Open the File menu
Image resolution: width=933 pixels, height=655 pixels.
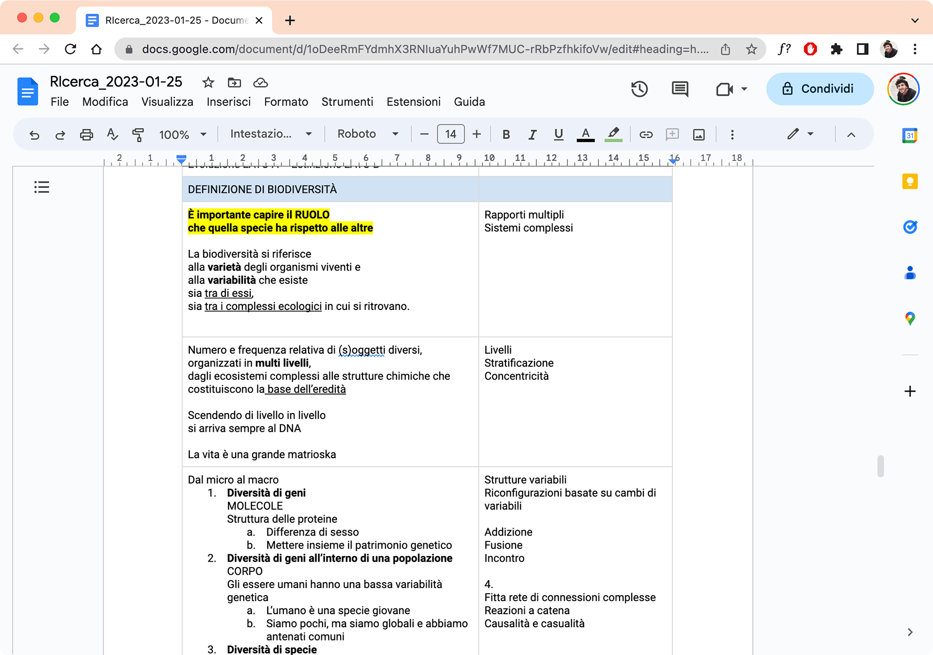60,102
